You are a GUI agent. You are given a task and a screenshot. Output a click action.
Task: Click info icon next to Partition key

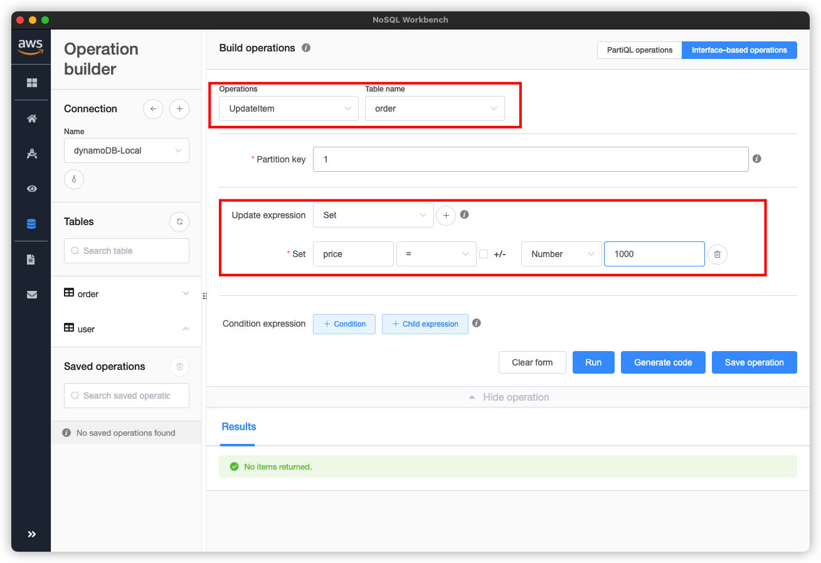click(x=756, y=159)
